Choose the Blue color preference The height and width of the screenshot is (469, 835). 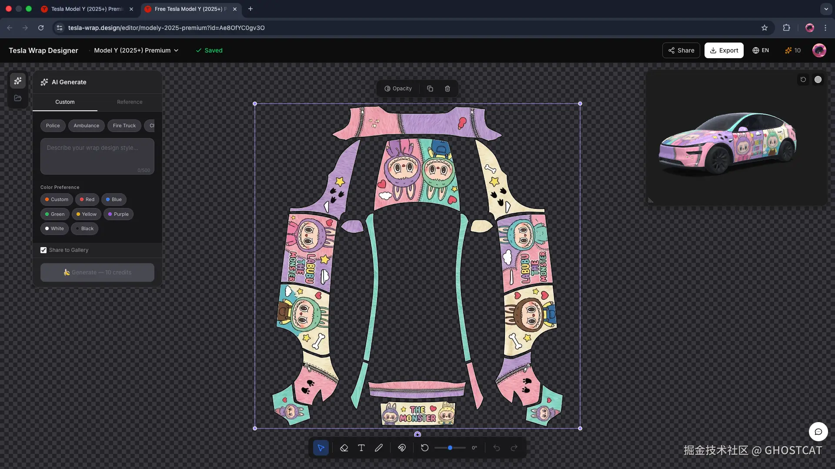pyautogui.click(x=114, y=200)
